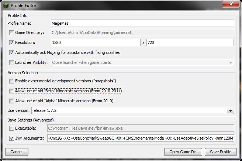Click the Cancel button
242x161 pixels.
(17, 152)
